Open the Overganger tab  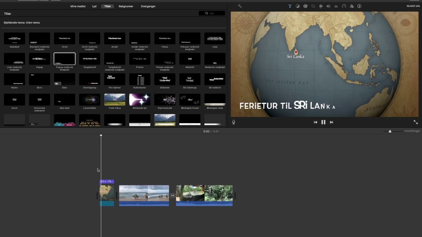pos(148,6)
